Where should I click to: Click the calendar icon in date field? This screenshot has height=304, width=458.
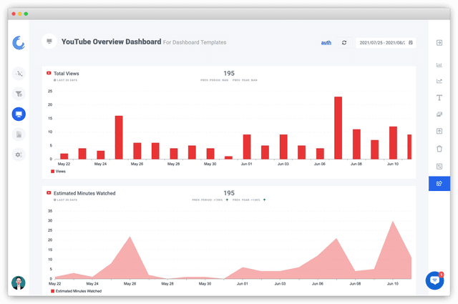tap(410, 43)
